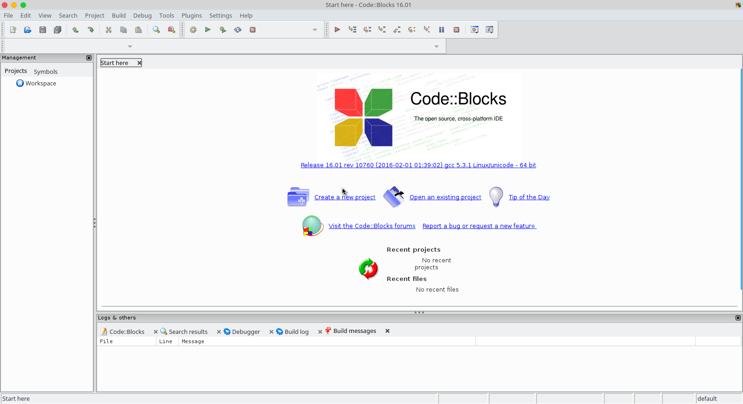
Task: Click the Next line debug icon
Action: (367, 30)
